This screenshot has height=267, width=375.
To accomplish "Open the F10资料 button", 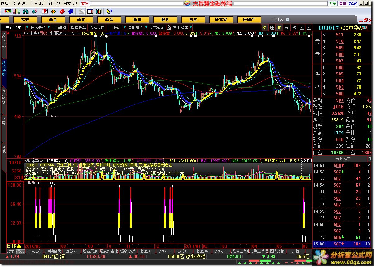I will click(x=59, y=27).
